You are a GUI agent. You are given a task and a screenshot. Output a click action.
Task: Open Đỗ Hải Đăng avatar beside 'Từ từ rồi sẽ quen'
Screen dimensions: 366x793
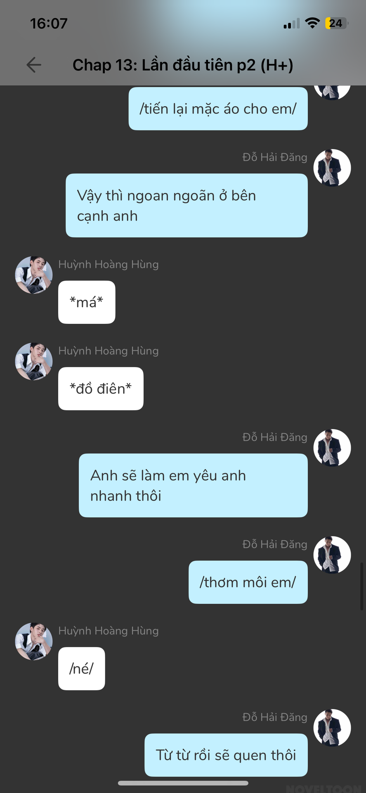click(332, 728)
